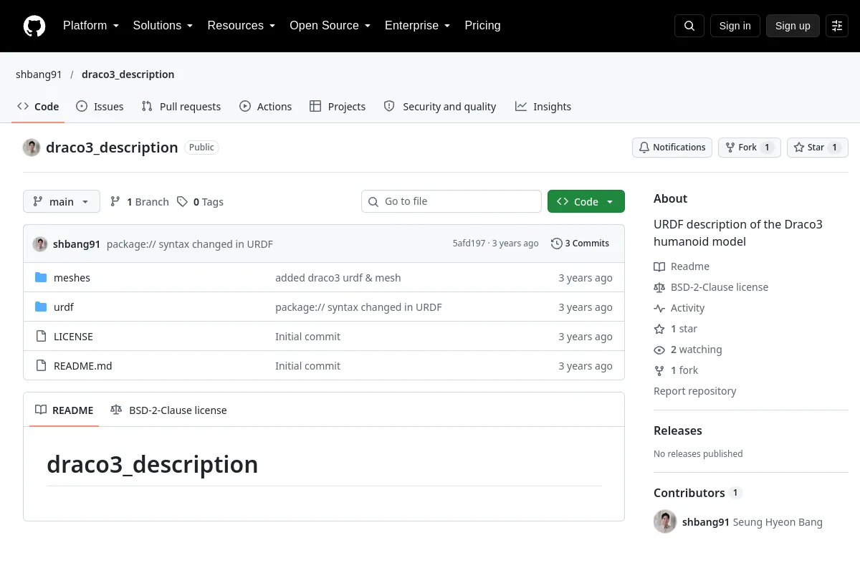860x573 pixels.
Task: Expand the Enterprise menu
Action: point(418,26)
